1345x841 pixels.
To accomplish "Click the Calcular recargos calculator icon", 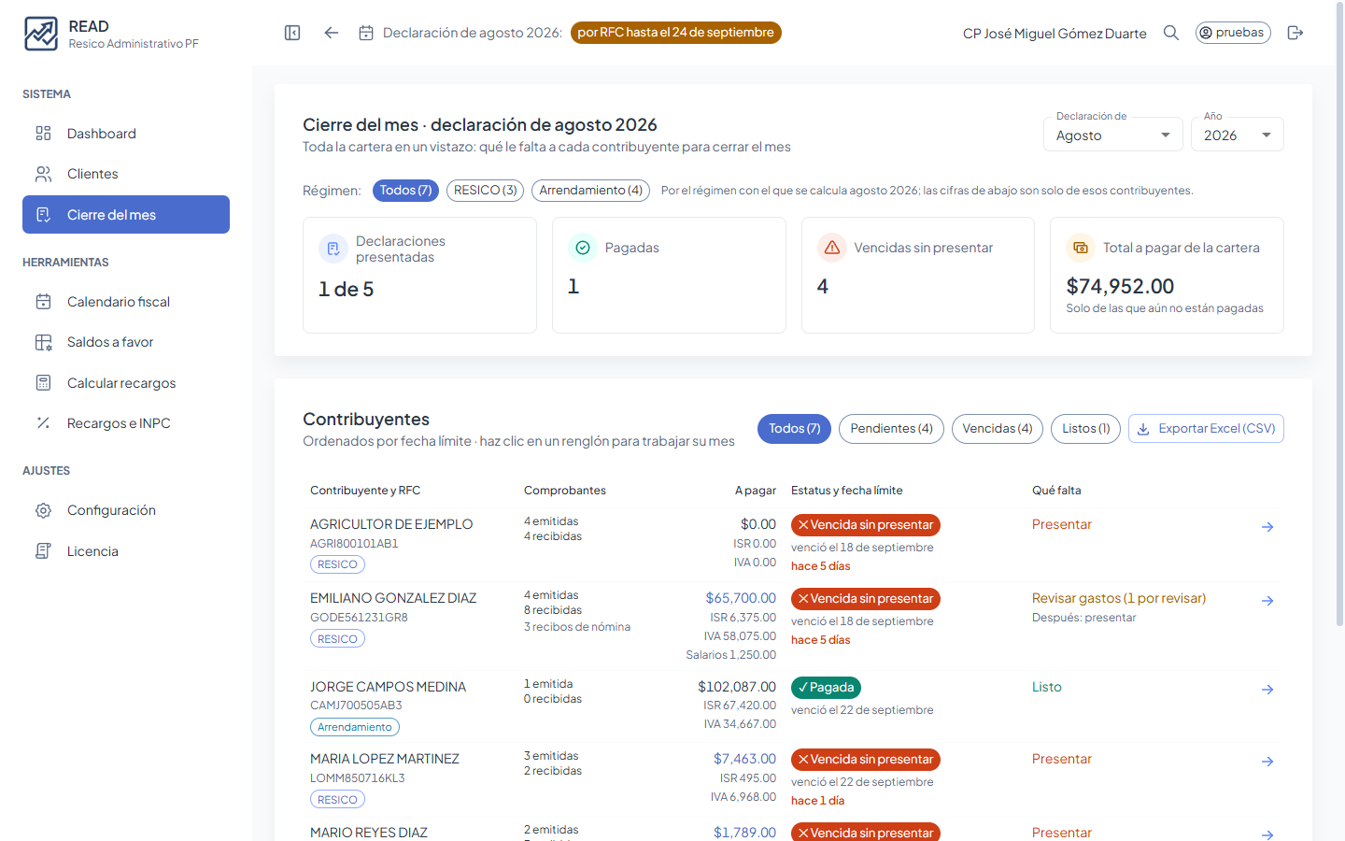I will point(43,383).
